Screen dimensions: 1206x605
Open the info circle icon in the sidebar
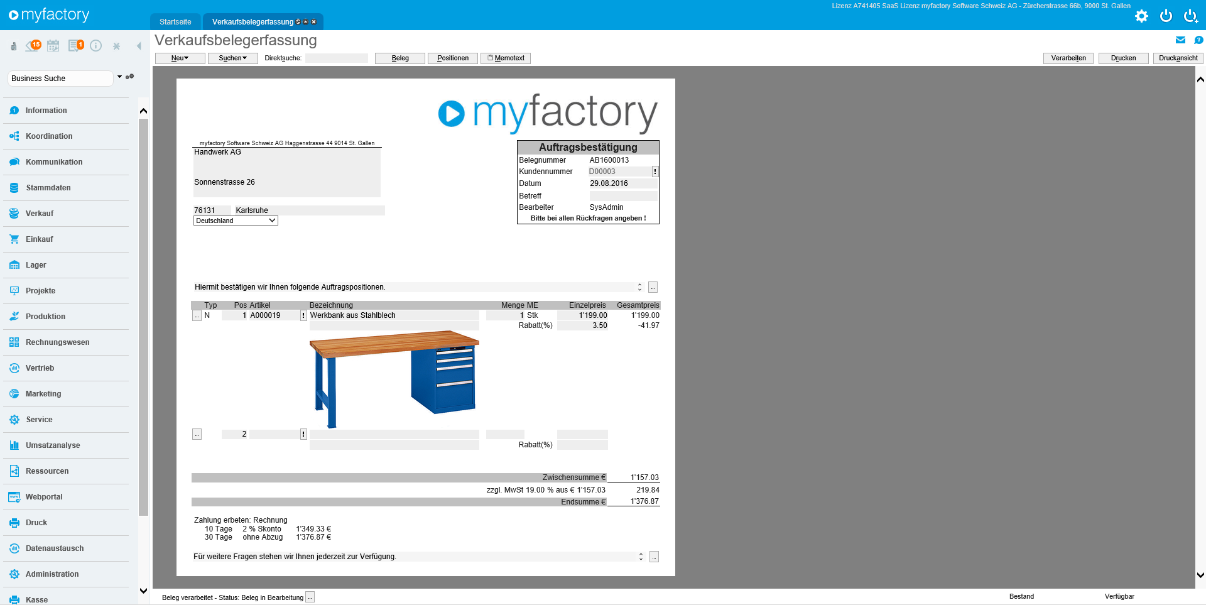coord(95,46)
